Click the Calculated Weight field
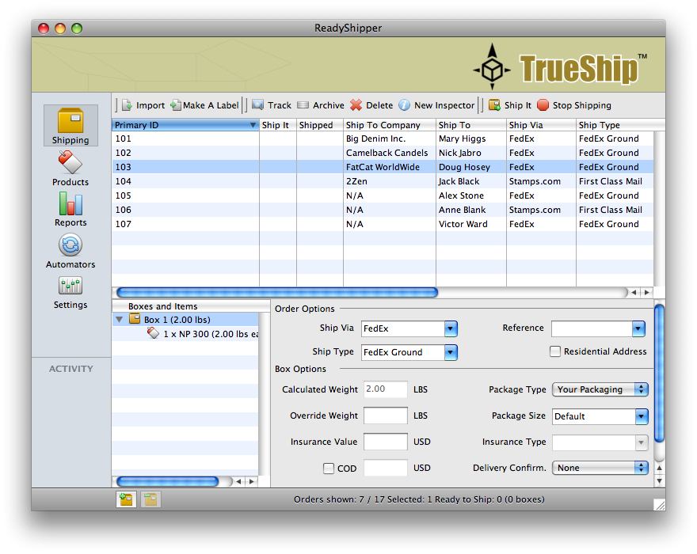This screenshot has width=697, height=554. [x=386, y=389]
